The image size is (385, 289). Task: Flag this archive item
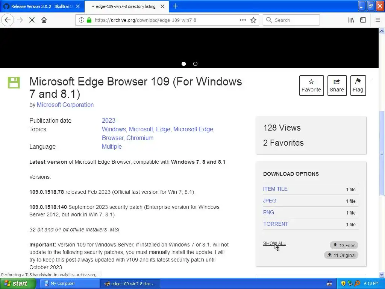coord(358,85)
